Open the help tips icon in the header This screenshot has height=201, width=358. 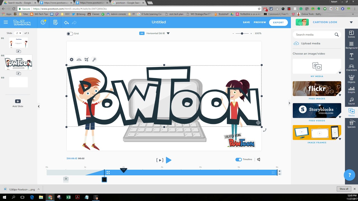pos(43,22)
